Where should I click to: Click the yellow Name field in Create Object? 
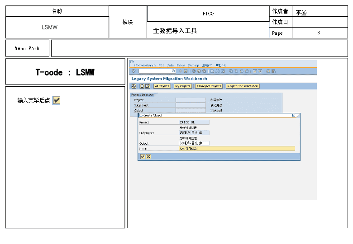pyautogui.click(x=237, y=149)
